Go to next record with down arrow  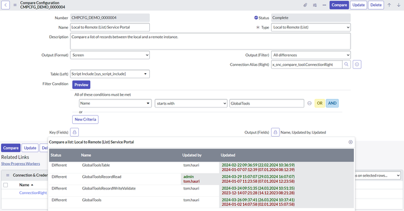(398, 5)
